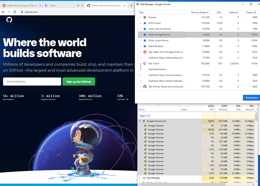Sort Windows Task Manager by Memory column

[x=222, y=108]
